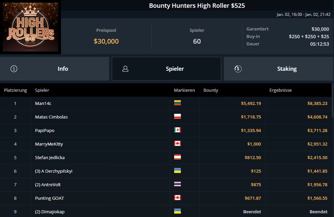The height and width of the screenshot is (217, 334).
Task: Click the High Rollers tournament logo
Action: [x=30, y=27]
